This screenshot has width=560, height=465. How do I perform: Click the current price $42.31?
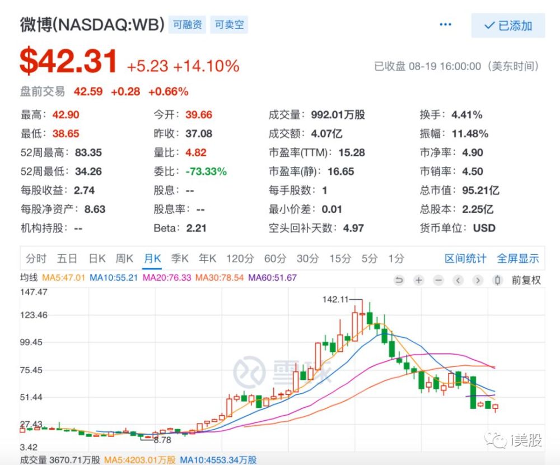68,62
